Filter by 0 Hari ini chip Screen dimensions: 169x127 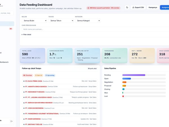click(x=39, y=75)
